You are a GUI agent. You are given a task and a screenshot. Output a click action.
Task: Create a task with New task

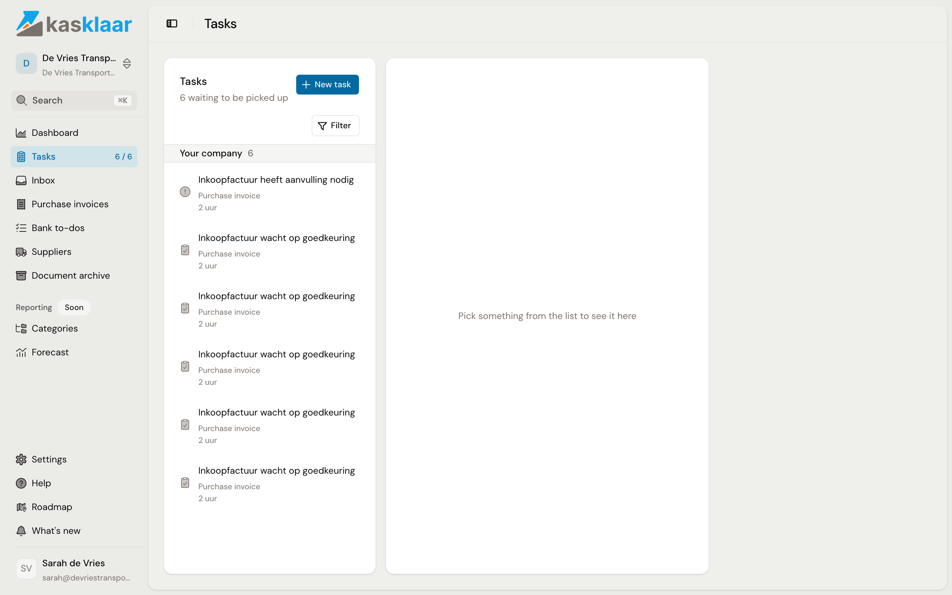pos(327,85)
